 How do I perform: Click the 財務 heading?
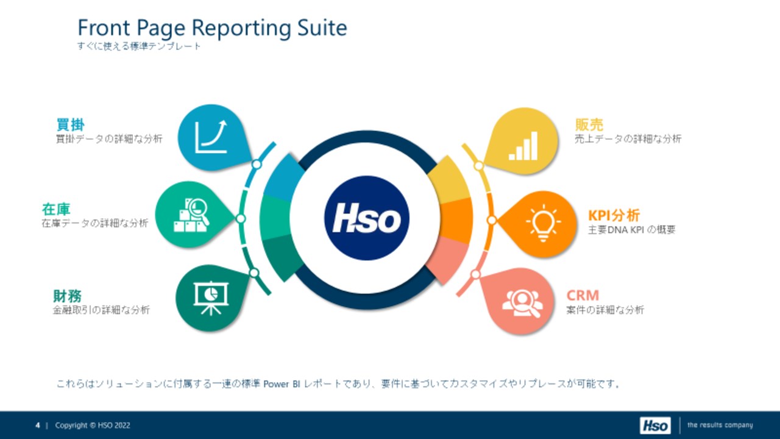[x=67, y=296]
